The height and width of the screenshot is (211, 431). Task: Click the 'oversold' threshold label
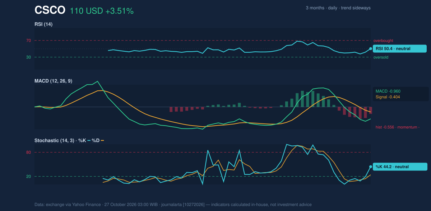(381, 57)
